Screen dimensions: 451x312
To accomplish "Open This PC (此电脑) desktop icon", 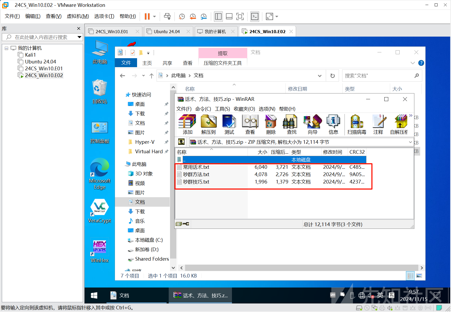I will coord(100,52).
